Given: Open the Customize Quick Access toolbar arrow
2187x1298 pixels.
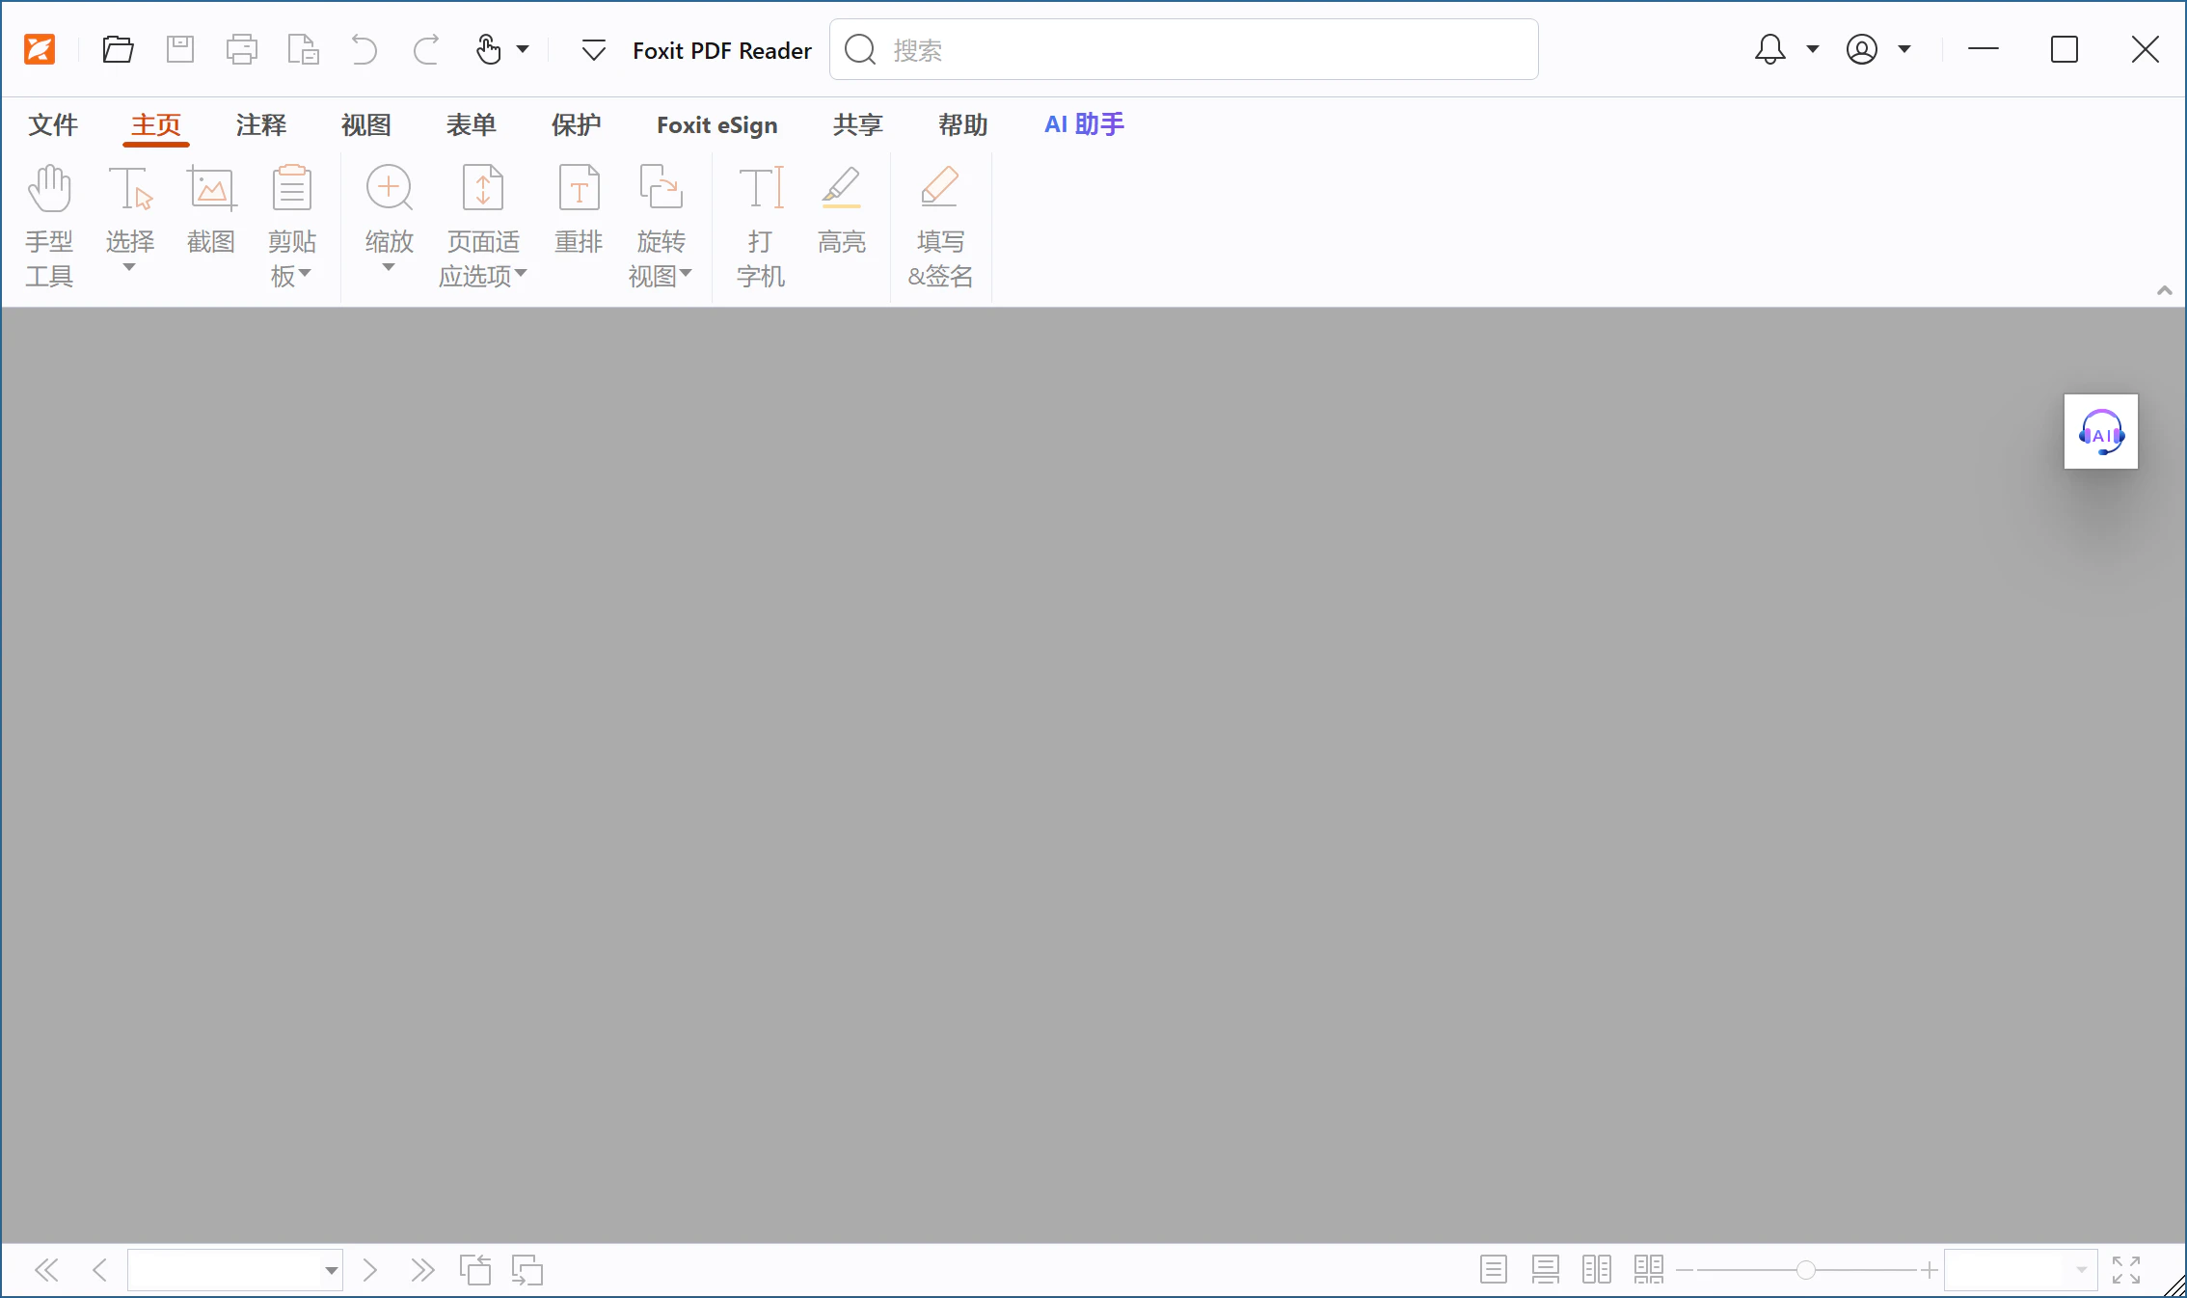Looking at the screenshot, I should tap(594, 50).
